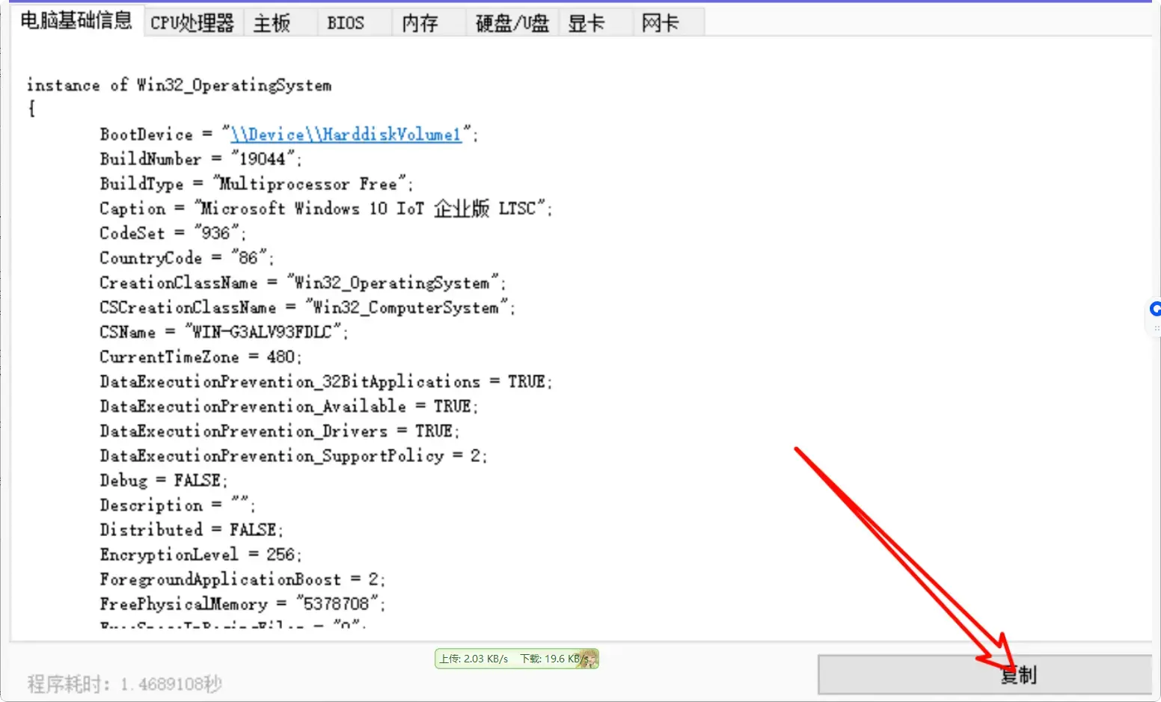Select the 主板 tab
This screenshot has width=1161, height=702.
(x=272, y=23)
